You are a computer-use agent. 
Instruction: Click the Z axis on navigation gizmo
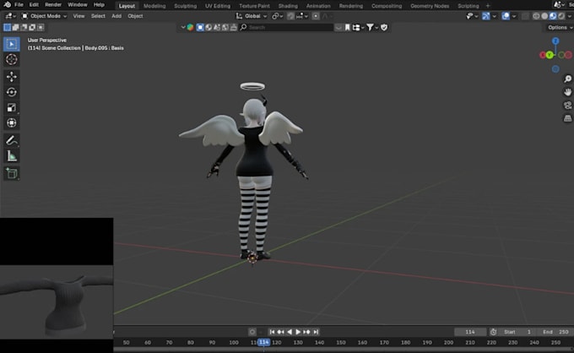[555, 41]
